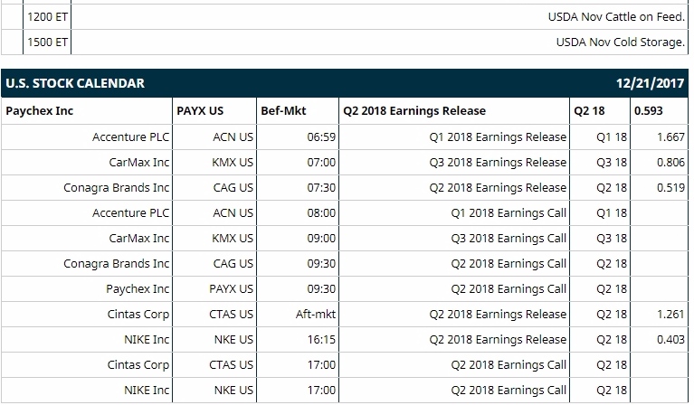694x405 pixels.
Task: Click Q2 18 period in Aft-mkt row
Action: coord(612,314)
